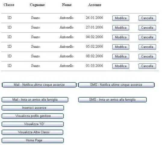Click Suazo in the 05.02.2006 row
The image size is (162, 145).
coord(36,47)
